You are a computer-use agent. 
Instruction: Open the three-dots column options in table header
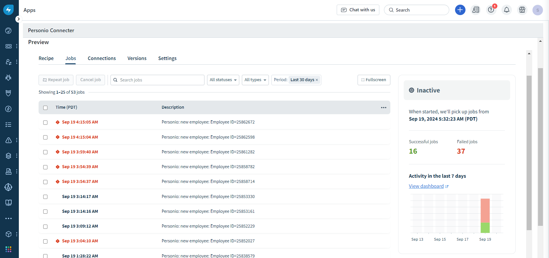(x=383, y=108)
